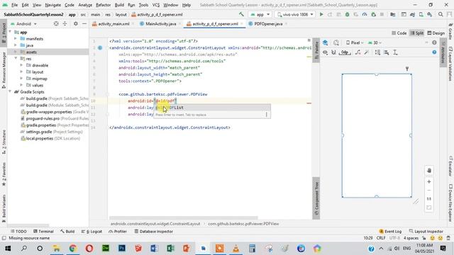Click the Orientation for Preview icon
The width and height of the screenshot is (454, 255).
coord(336,42)
